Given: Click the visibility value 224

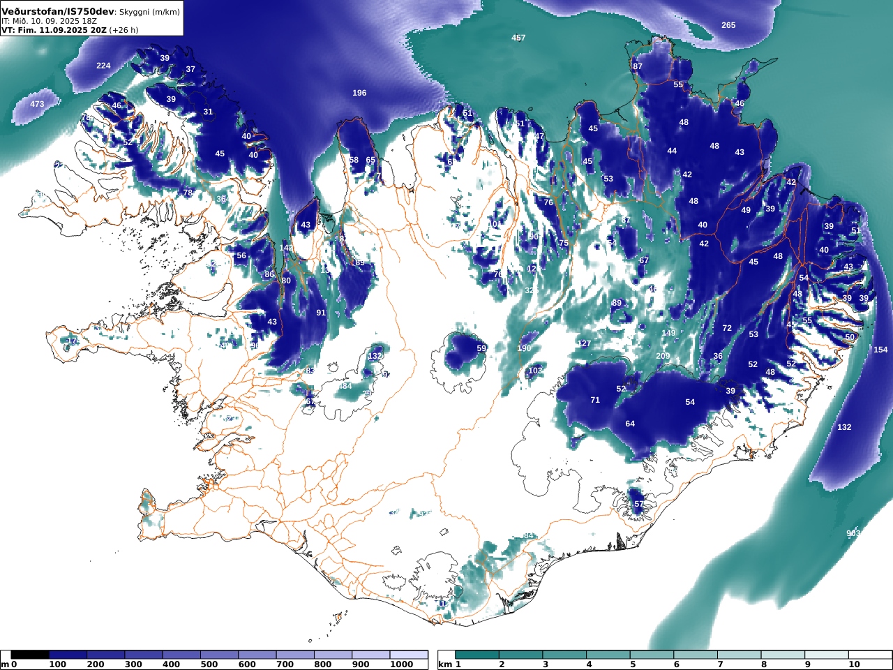Looking at the screenshot, I should (x=103, y=66).
